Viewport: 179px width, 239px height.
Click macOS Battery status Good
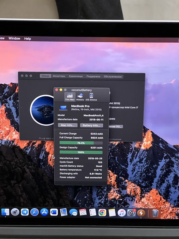[99, 166]
